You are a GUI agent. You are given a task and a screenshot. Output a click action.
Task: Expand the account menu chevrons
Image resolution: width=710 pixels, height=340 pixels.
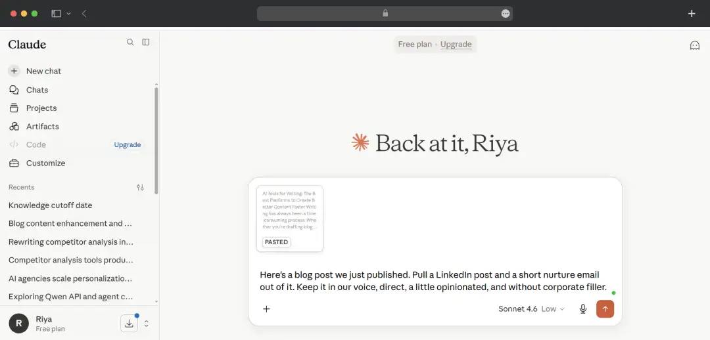coord(146,324)
